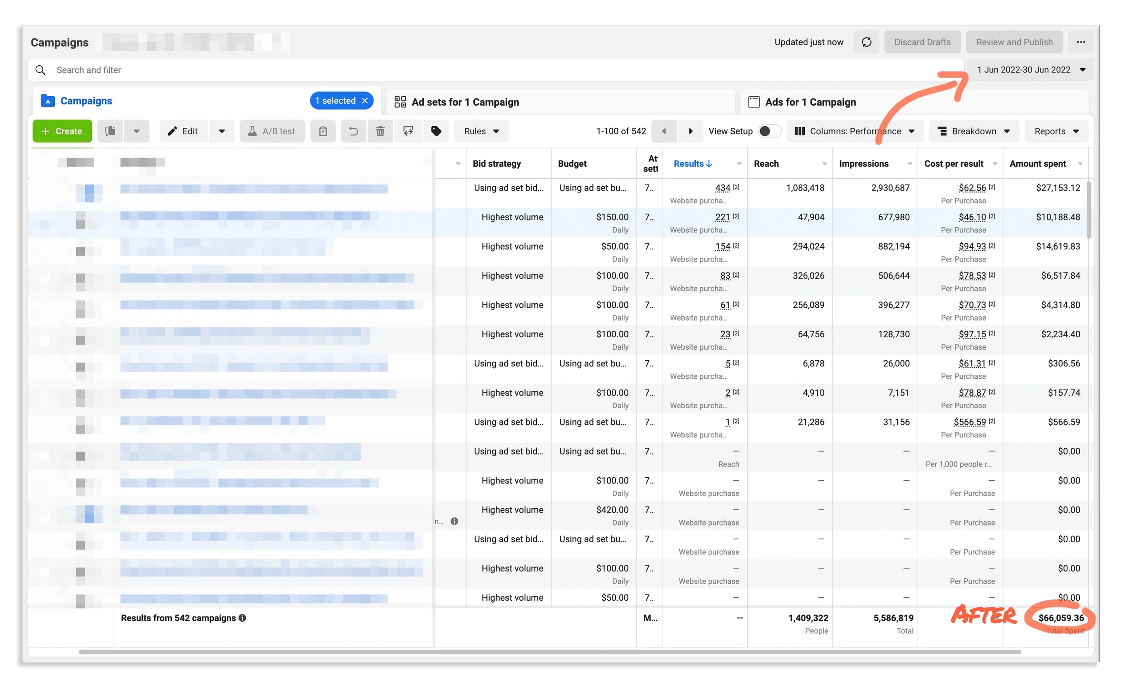Viewport: 1122px width, 686px height.
Task: Click the tag label icon in toolbar
Action: pyautogui.click(x=436, y=131)
